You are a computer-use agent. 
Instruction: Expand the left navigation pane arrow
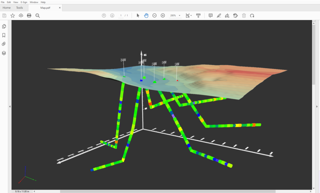10,106
